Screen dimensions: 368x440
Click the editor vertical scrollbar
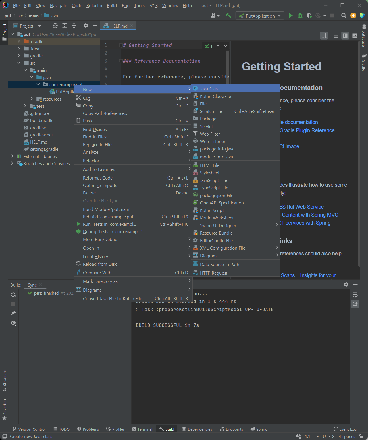coord(228,67)
